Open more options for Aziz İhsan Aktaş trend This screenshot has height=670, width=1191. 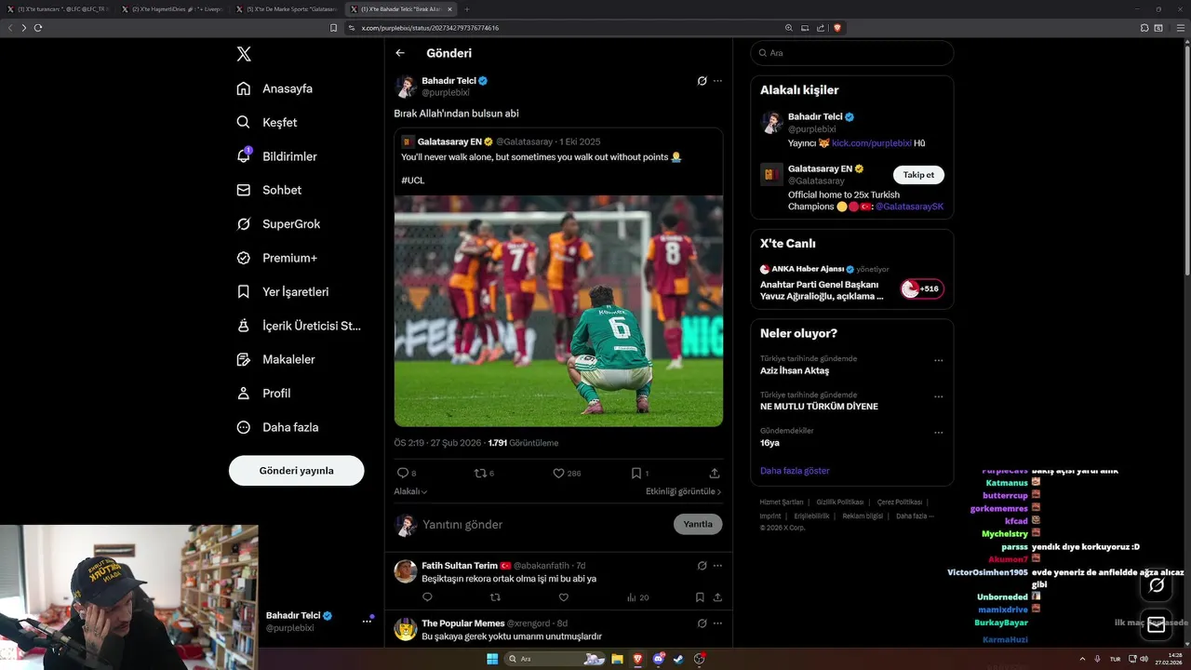tap(938, 361)
